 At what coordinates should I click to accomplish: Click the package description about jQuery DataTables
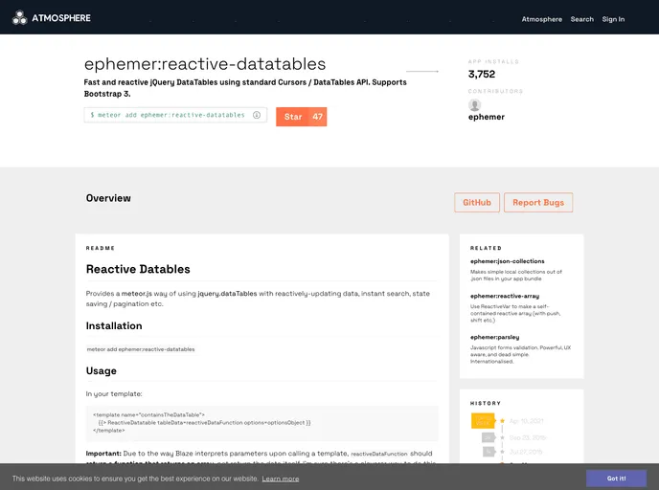click(245, 88)
